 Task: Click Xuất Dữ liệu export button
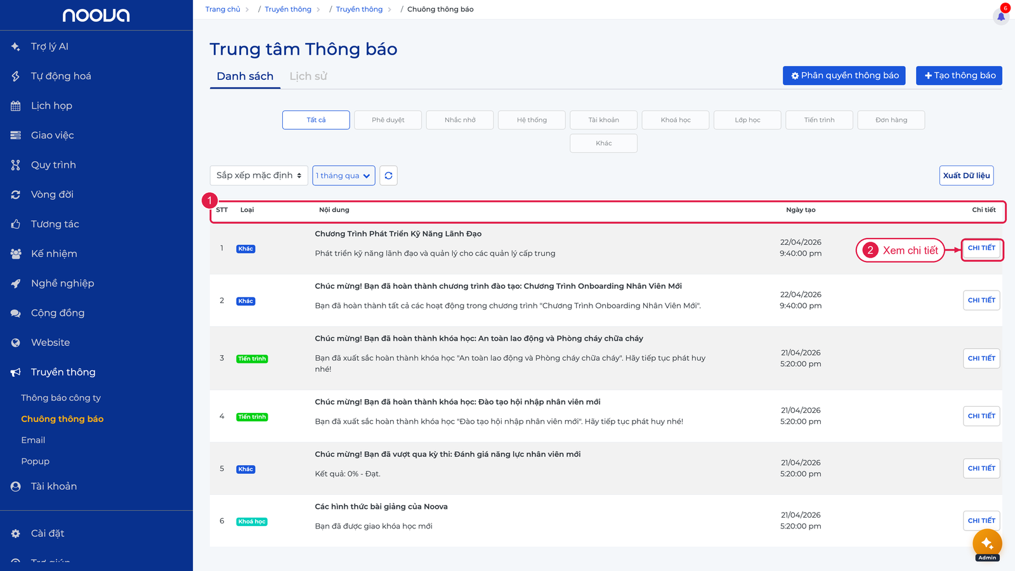966,176
